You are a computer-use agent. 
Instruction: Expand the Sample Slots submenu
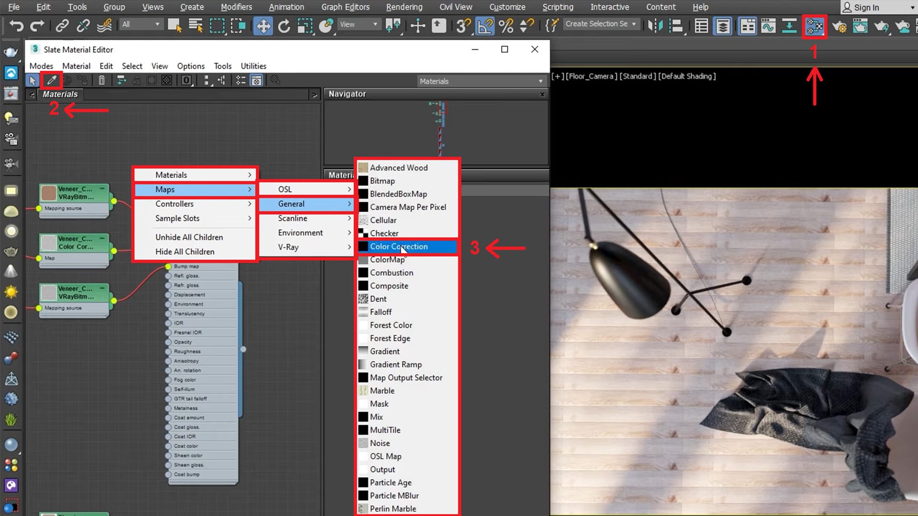click(x=195, y=218)
